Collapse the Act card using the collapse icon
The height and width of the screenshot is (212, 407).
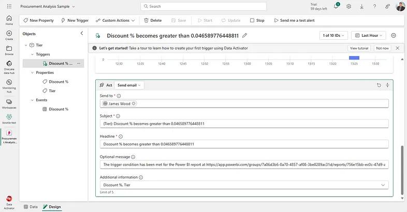click(x=387, y=85)
